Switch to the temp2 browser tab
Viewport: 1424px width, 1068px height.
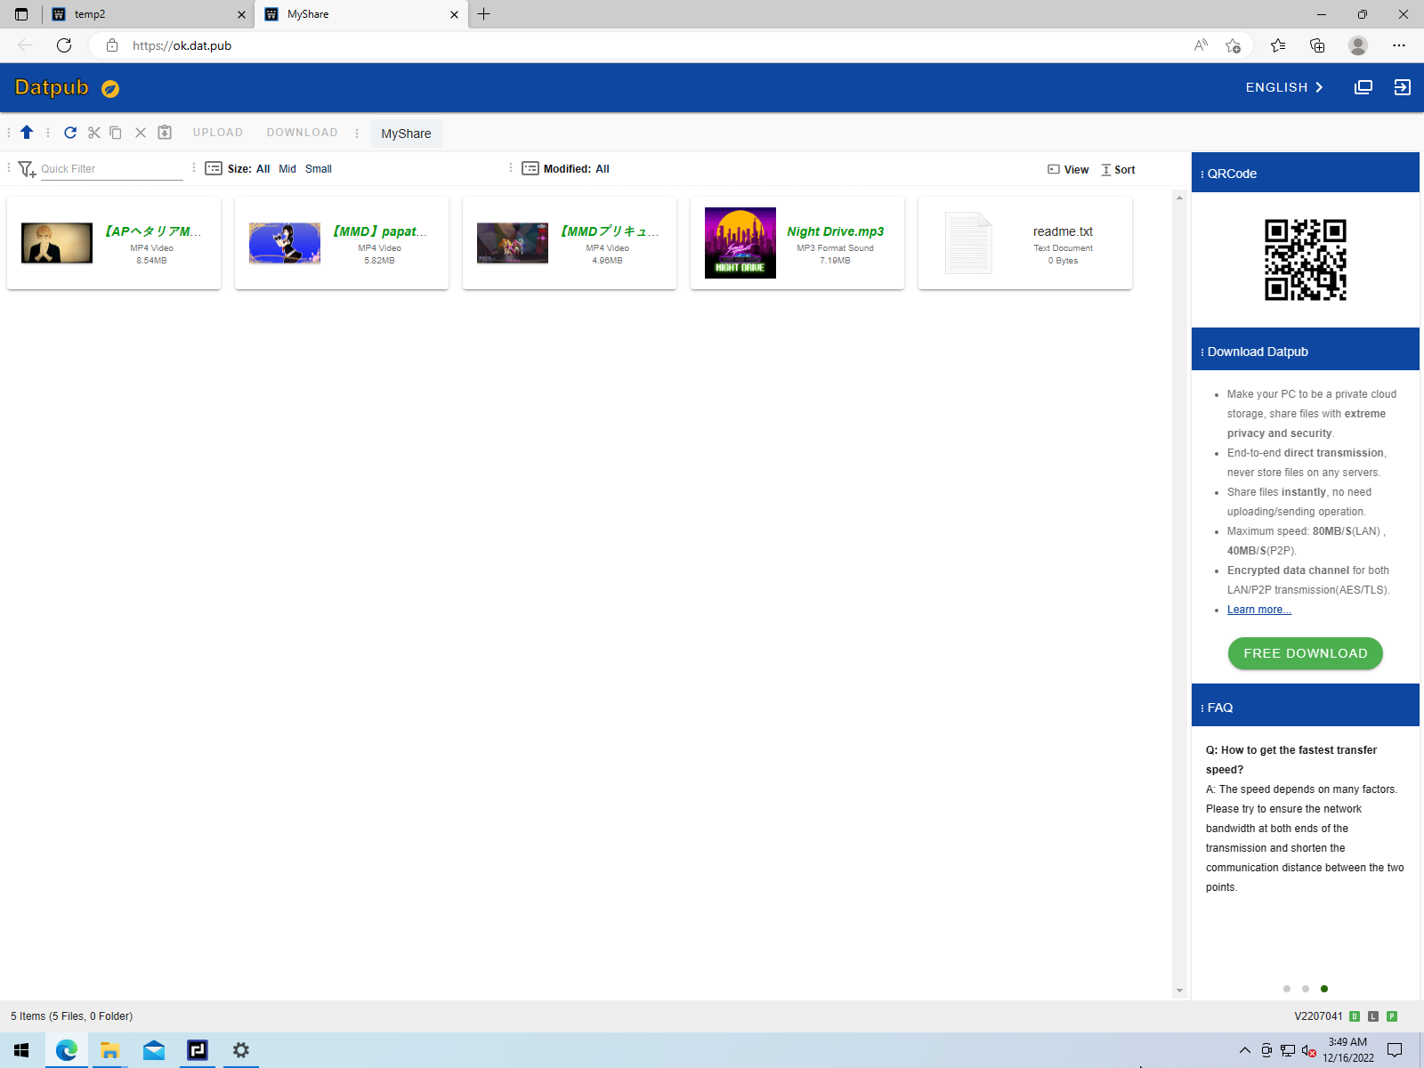[148, 14]
